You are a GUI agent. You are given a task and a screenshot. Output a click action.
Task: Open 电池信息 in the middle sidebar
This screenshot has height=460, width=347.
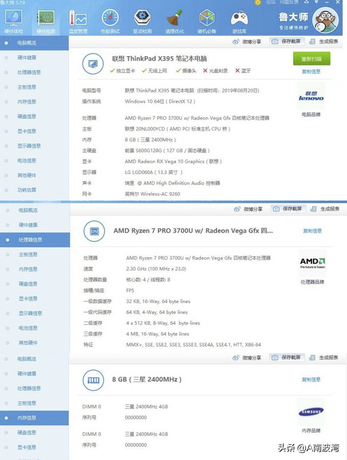pos(35,328)
